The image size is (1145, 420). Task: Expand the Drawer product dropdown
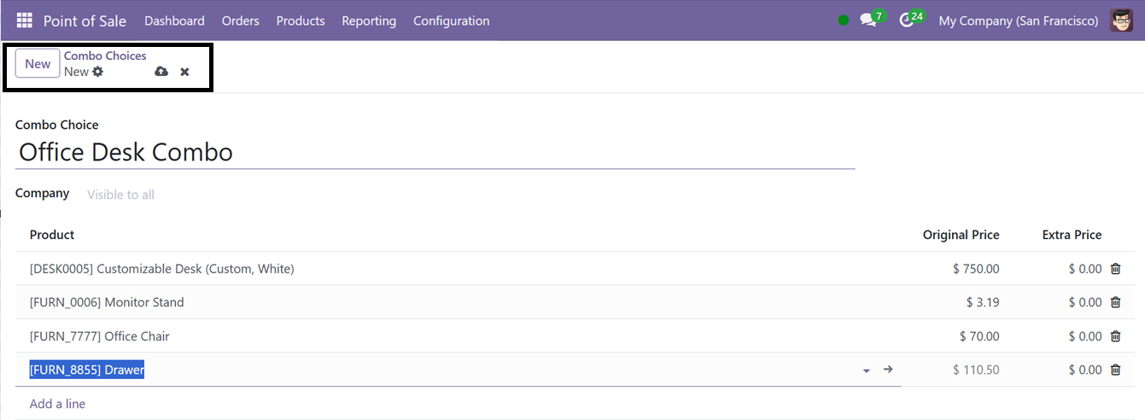(x=867, y=370)
